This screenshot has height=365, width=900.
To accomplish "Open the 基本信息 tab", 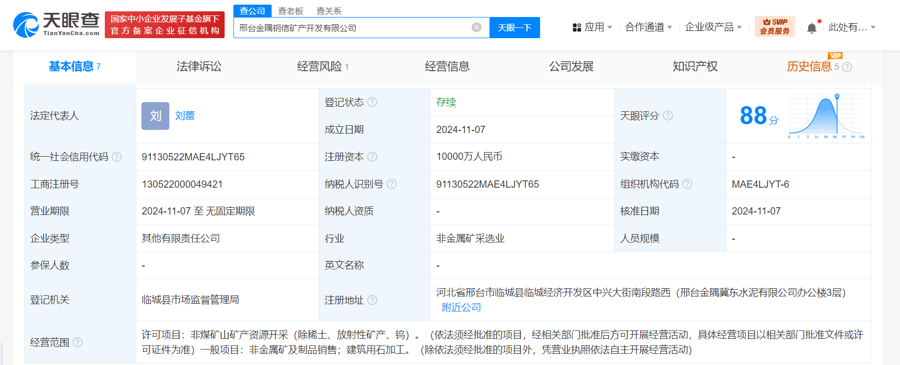I will [x=74, y=67].
